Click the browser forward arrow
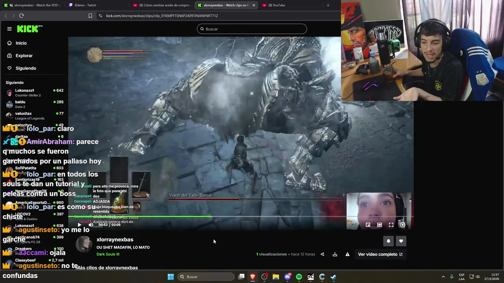Screen dimensions: 504x283 click(13, 16)
